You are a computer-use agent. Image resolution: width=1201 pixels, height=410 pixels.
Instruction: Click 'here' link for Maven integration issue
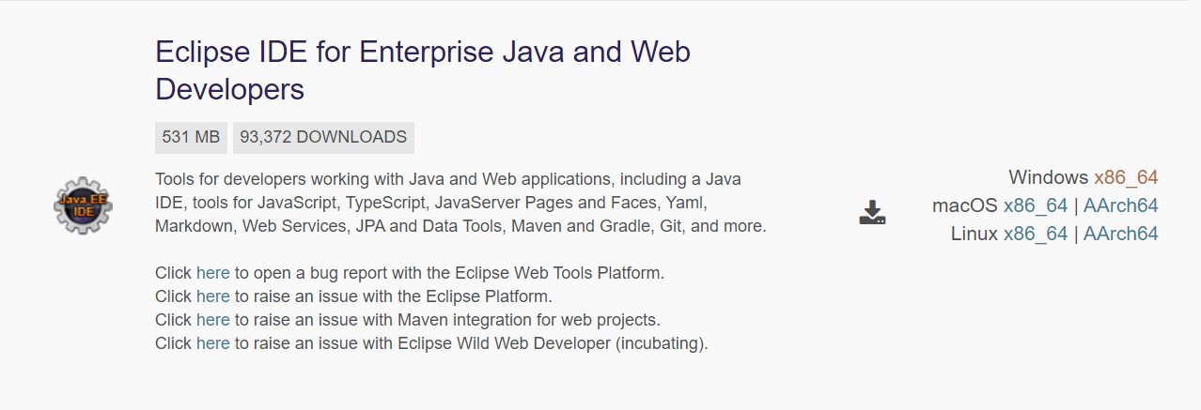tap(212, 320)
